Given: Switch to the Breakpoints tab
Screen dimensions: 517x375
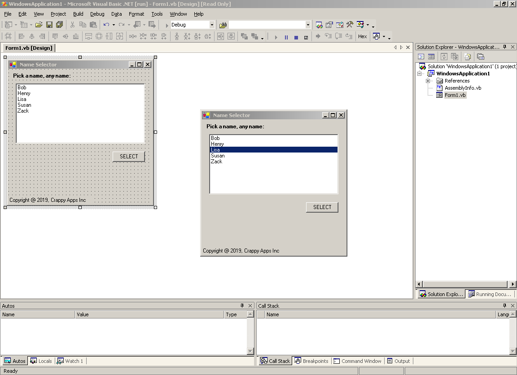Looking at the screenshot, I should click(311, 361).
